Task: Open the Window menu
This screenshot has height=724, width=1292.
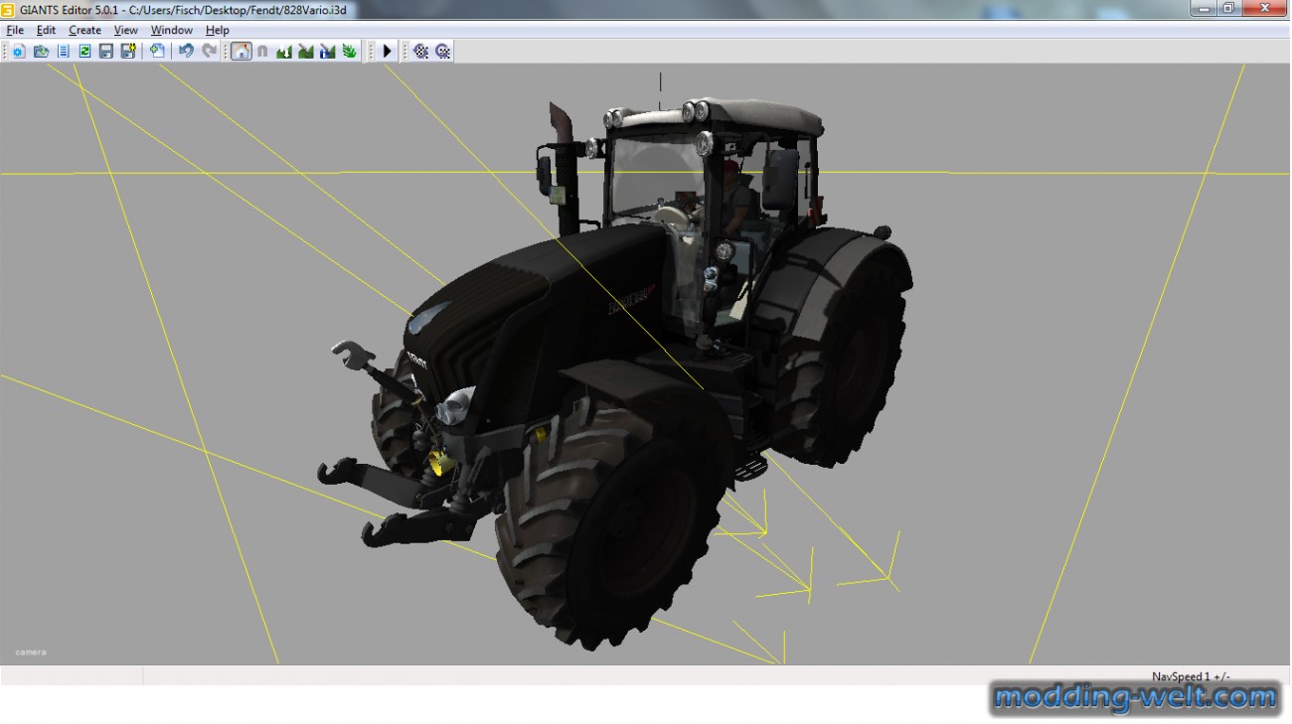Action: pyautogui.click(x=172, y=30)
